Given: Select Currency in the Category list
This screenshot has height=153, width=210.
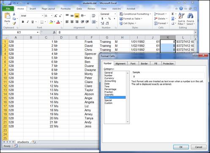Looking at the screenshot, I should point(109,78).
